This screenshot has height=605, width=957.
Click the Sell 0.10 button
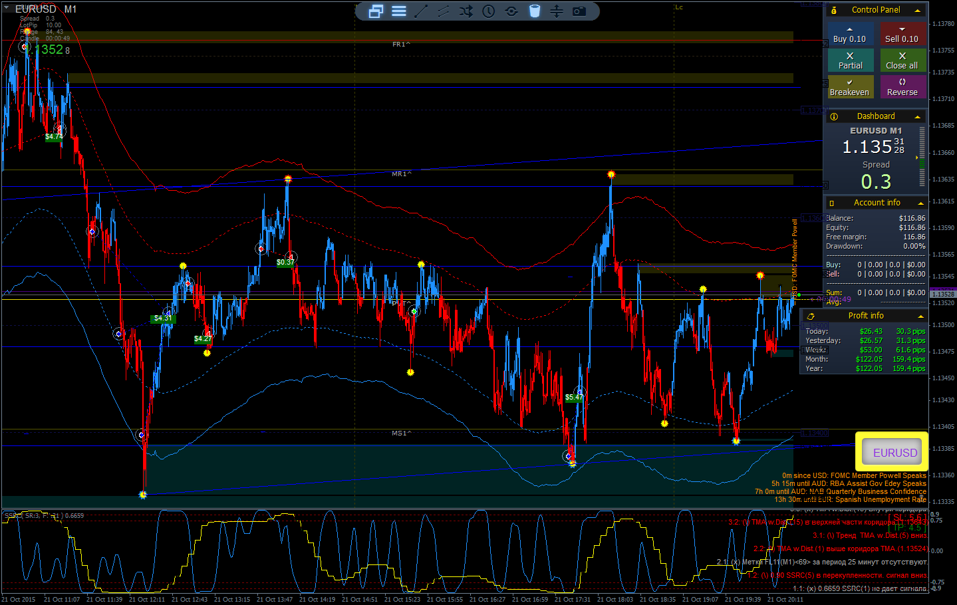902,34
